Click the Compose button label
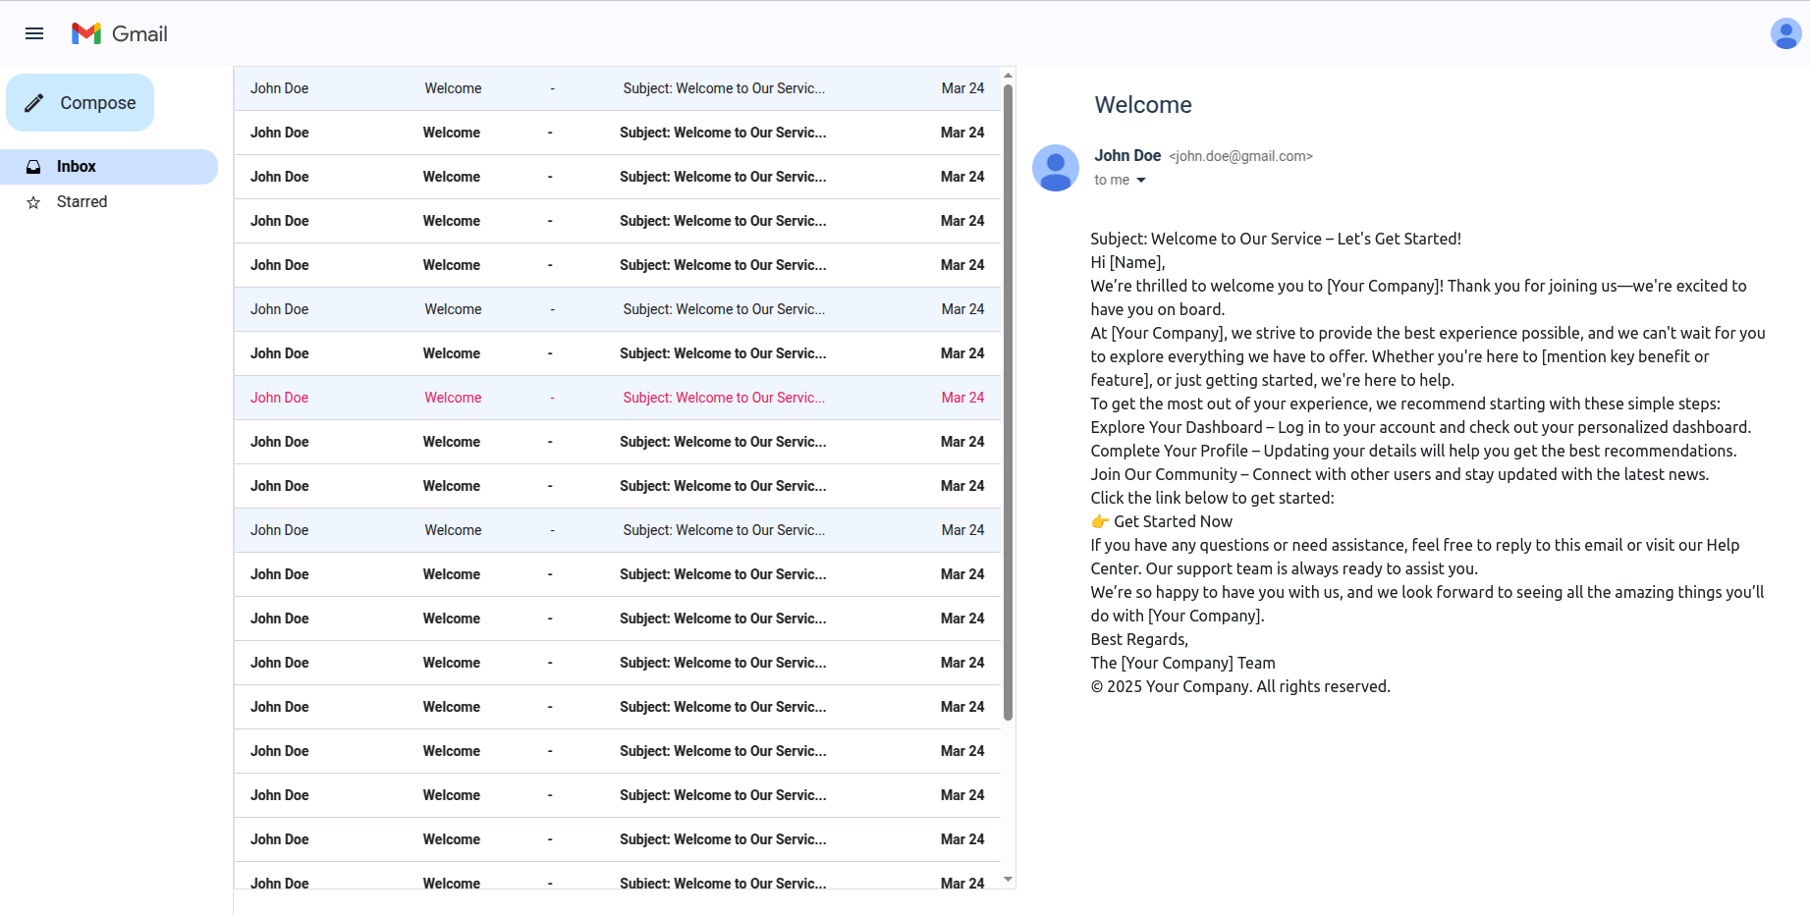The width and height of the screenshot is (1810, 915). (98, 103)
